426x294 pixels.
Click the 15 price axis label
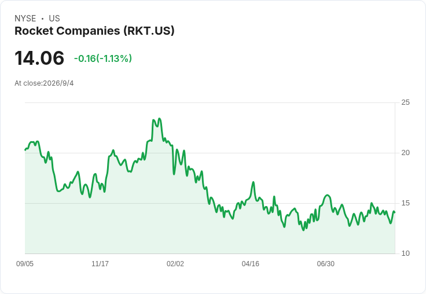pos(405,203)
